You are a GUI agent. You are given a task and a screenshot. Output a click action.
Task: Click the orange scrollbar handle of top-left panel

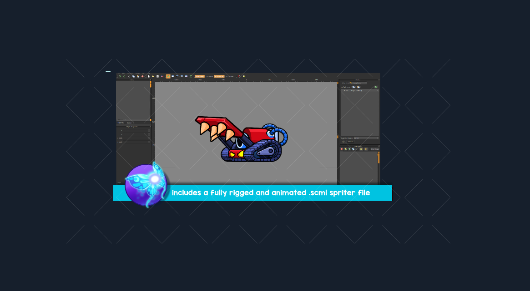151,84
